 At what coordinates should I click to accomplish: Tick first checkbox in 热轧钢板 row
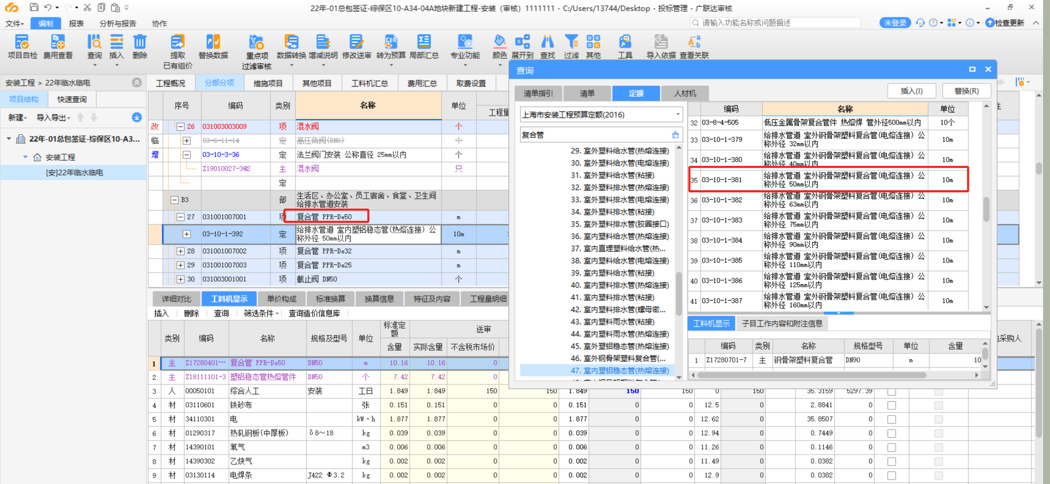[x=892, y=434]
